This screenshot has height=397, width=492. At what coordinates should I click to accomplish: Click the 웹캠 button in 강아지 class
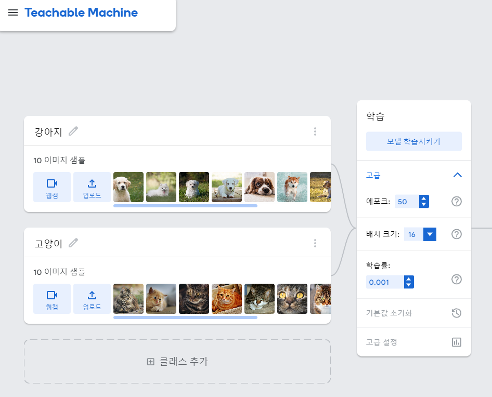[x=52, y=187]
